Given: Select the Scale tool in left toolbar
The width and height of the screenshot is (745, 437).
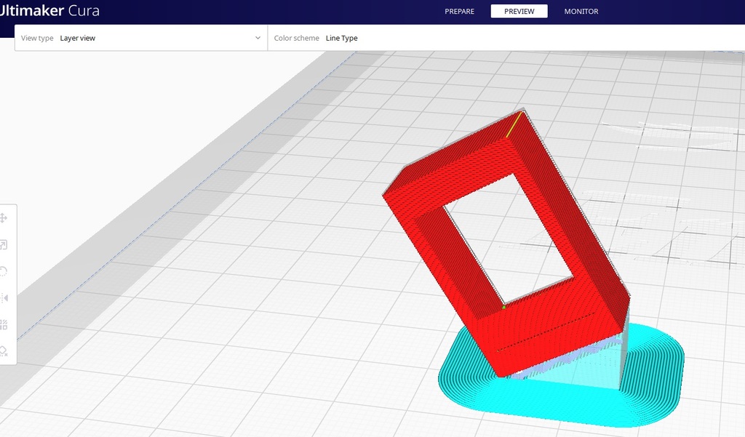Looking at the screenshot, I should (x=4, y=245).
